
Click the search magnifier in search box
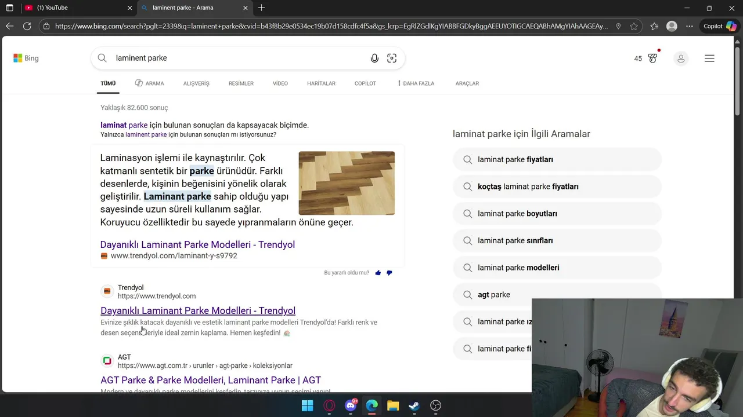click(102, 58)
